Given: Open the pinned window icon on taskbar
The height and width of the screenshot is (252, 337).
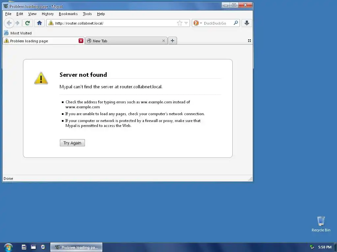Looking at the screenshot, I should 34,247.
